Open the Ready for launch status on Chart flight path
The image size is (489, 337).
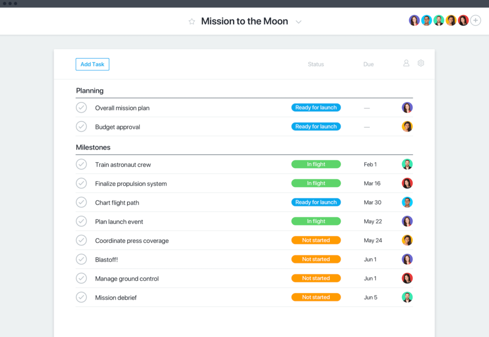click(316, 202)
